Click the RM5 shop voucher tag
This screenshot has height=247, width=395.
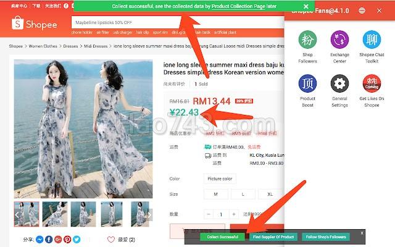[x=241, y=133]
